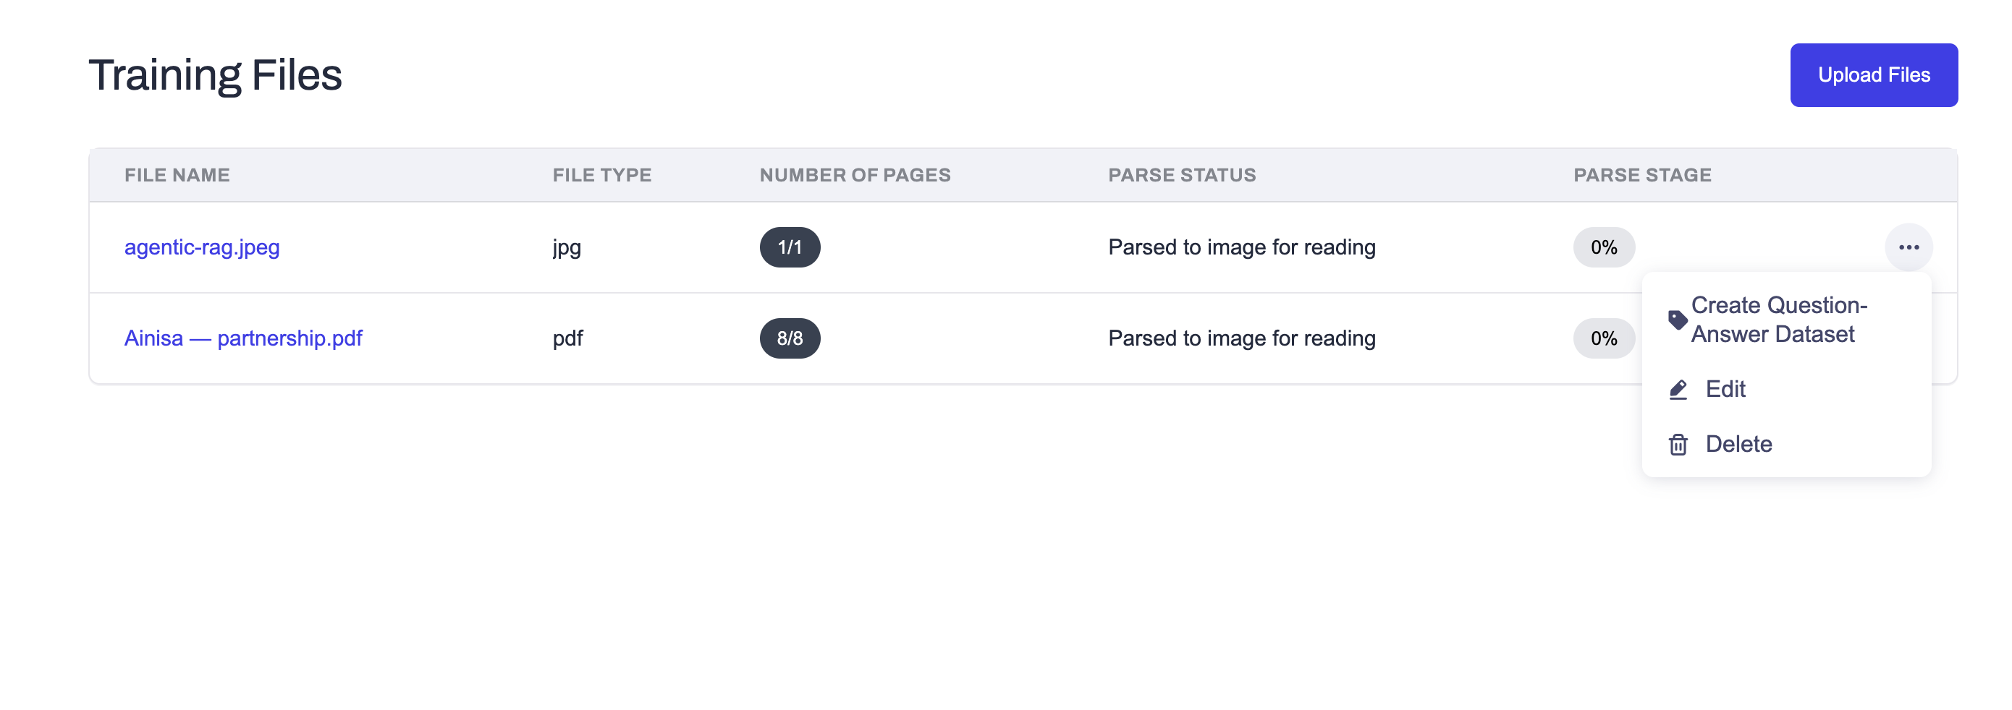2012x710 pixels.
Task: Click the 0% parse stage for partnership.pdf
Action: [x=1604, y=338]
